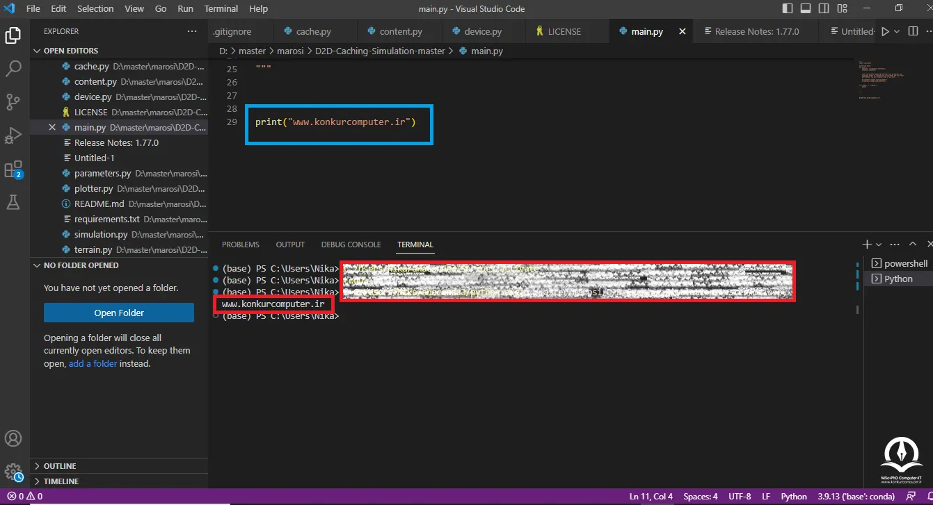Open the new terminal launch profile dropdown
The image size is (933, 505).
pyautogui.click(x=879, y=245)
